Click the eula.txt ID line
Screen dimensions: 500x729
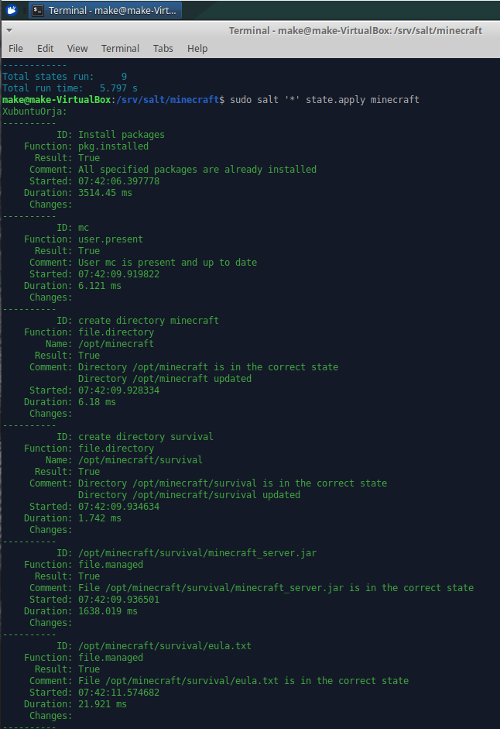pyautogui.click(x=165, y=646)
